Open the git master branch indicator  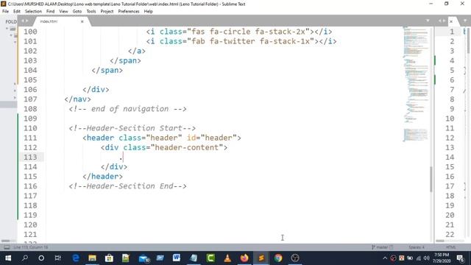382,247
